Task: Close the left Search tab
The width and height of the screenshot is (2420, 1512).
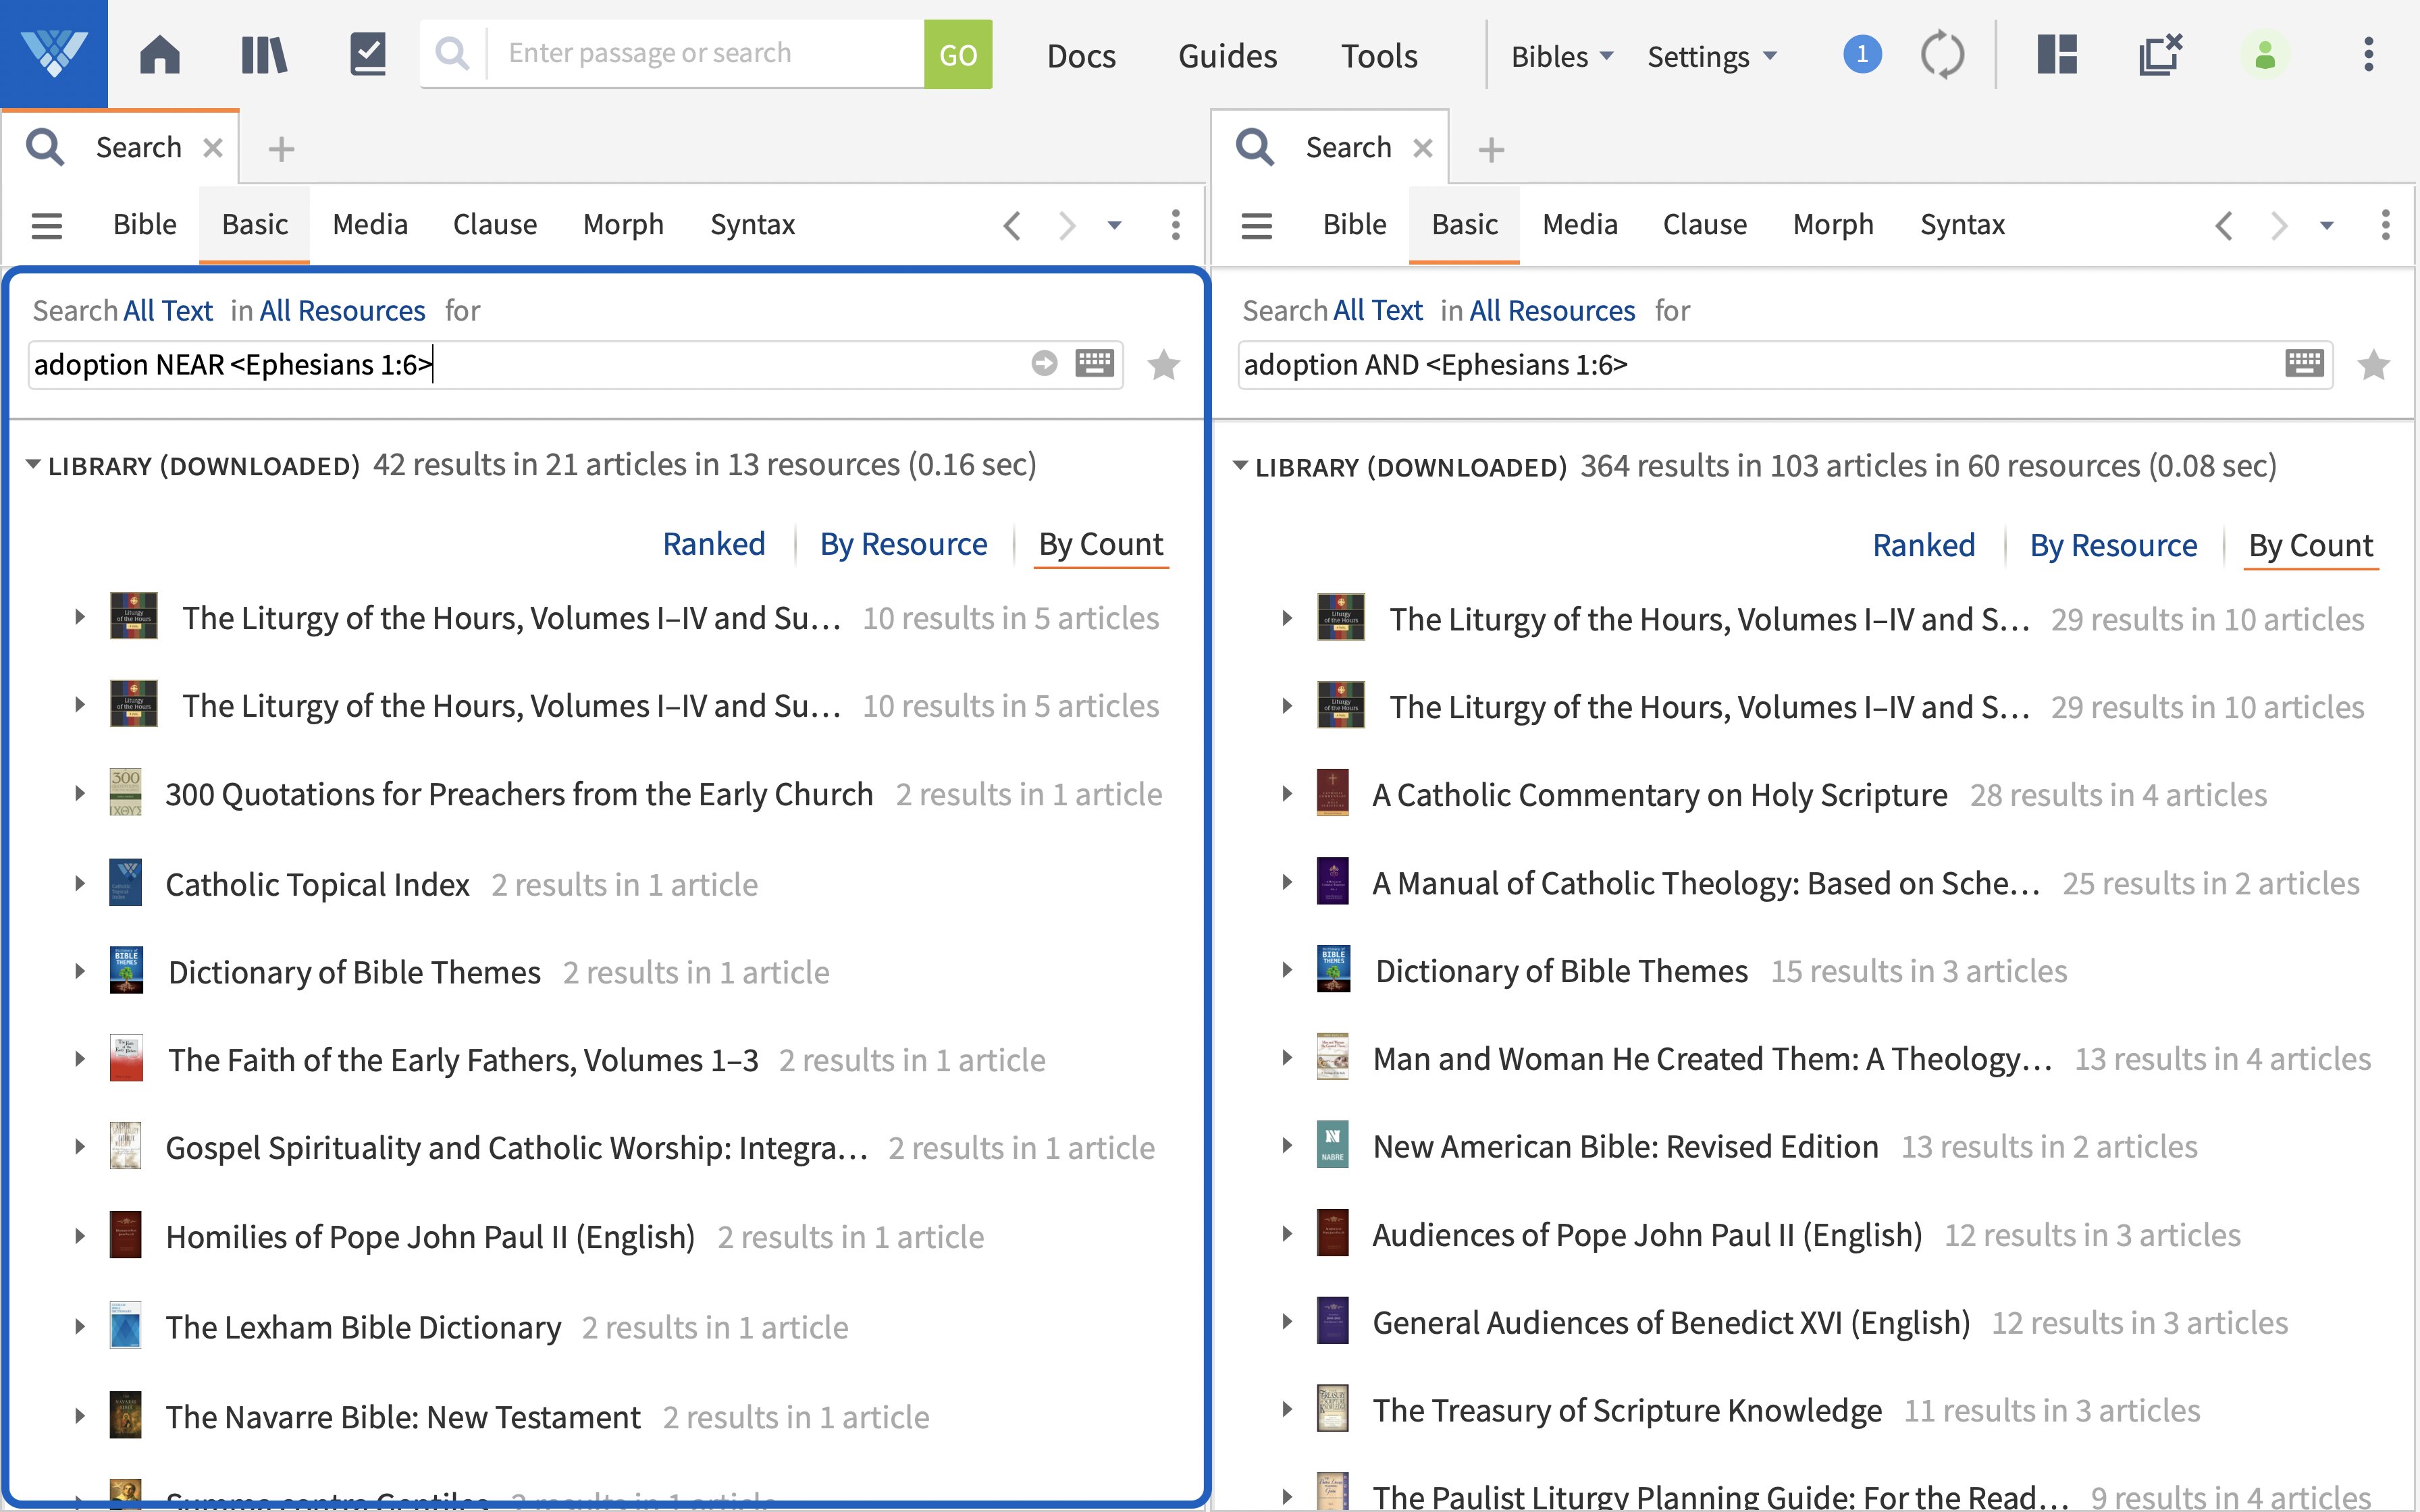Action: [x=213, y=148]
